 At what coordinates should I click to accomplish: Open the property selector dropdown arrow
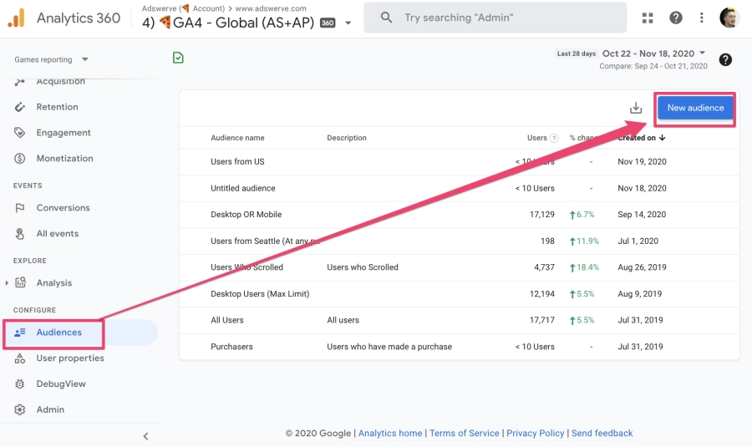(348, 23)
